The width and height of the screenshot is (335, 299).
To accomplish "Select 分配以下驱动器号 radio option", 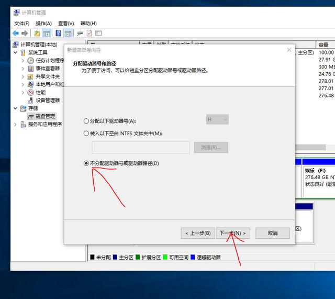I will 86,121.
